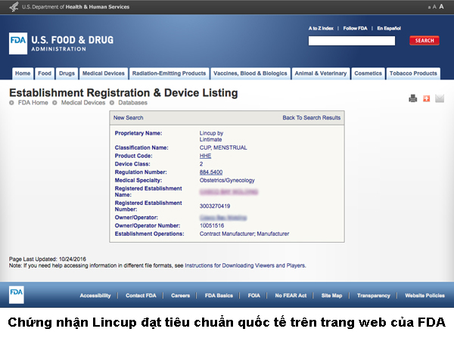Open the Food tab

(45, 73)
